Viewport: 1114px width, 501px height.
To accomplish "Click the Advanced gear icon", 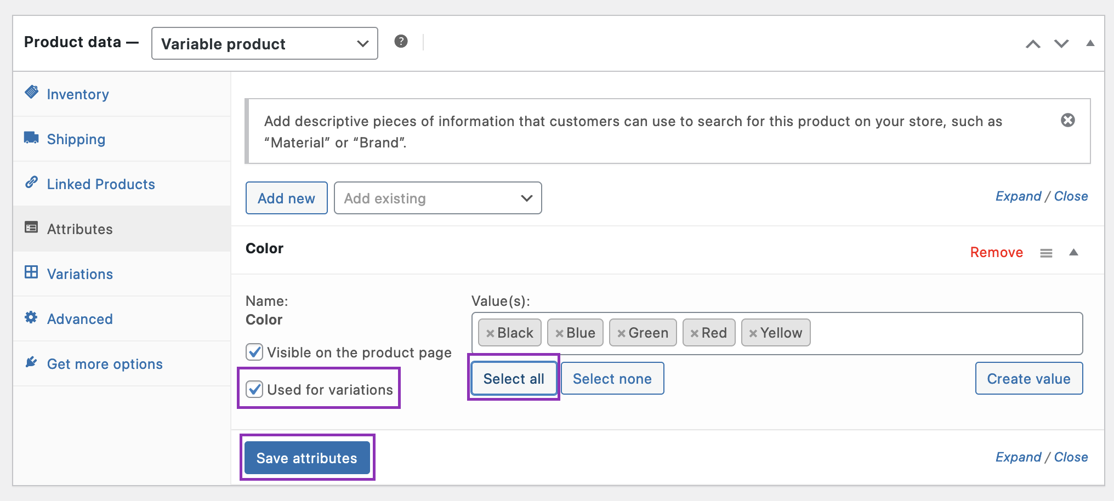I will [32, 318].
